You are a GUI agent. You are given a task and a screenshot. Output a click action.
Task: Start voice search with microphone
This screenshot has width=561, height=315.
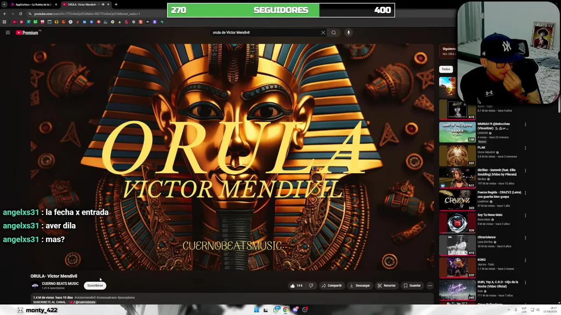[348, 32]
